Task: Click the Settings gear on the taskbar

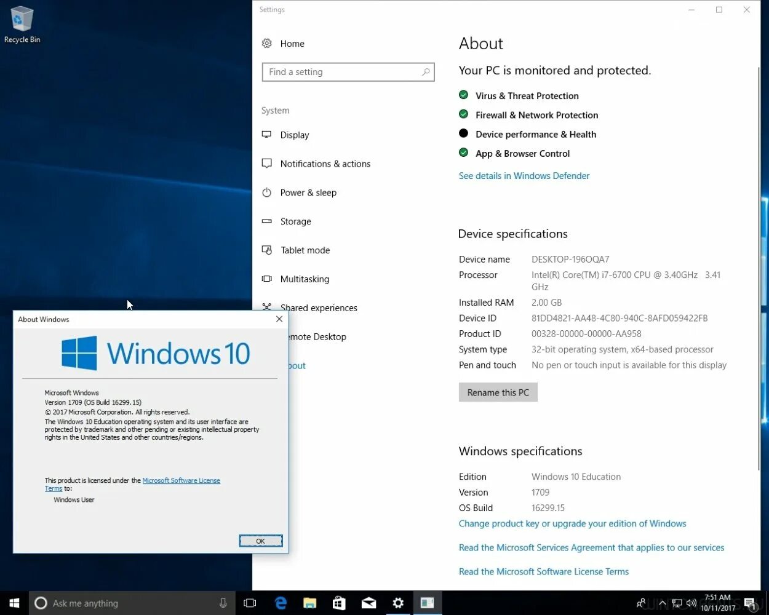Action: 398,603
